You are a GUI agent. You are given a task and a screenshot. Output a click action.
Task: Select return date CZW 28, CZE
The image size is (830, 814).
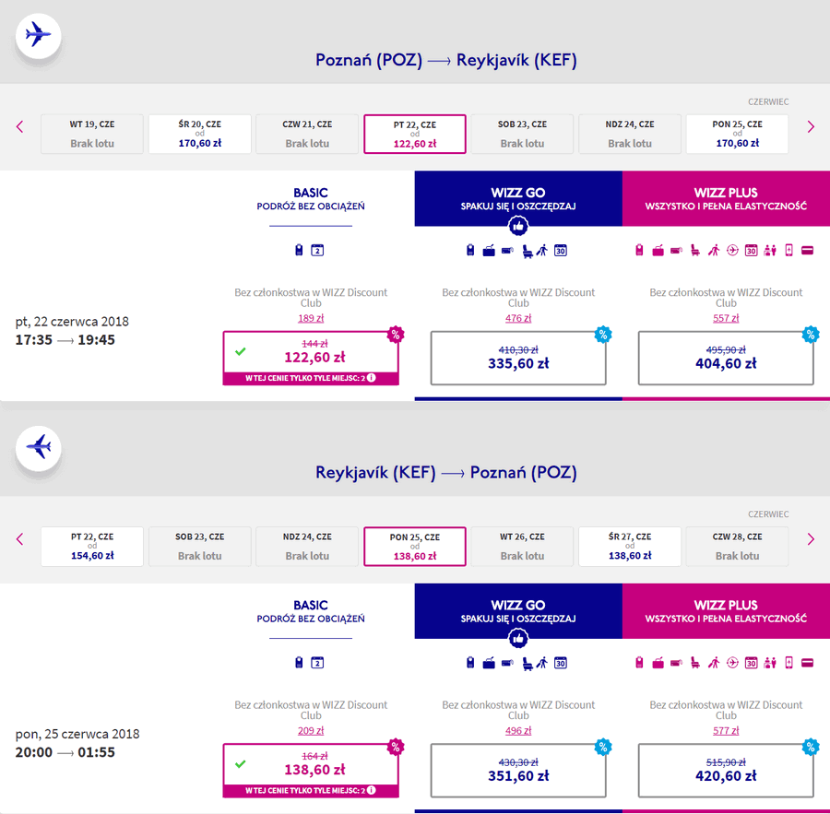point(737,546)
